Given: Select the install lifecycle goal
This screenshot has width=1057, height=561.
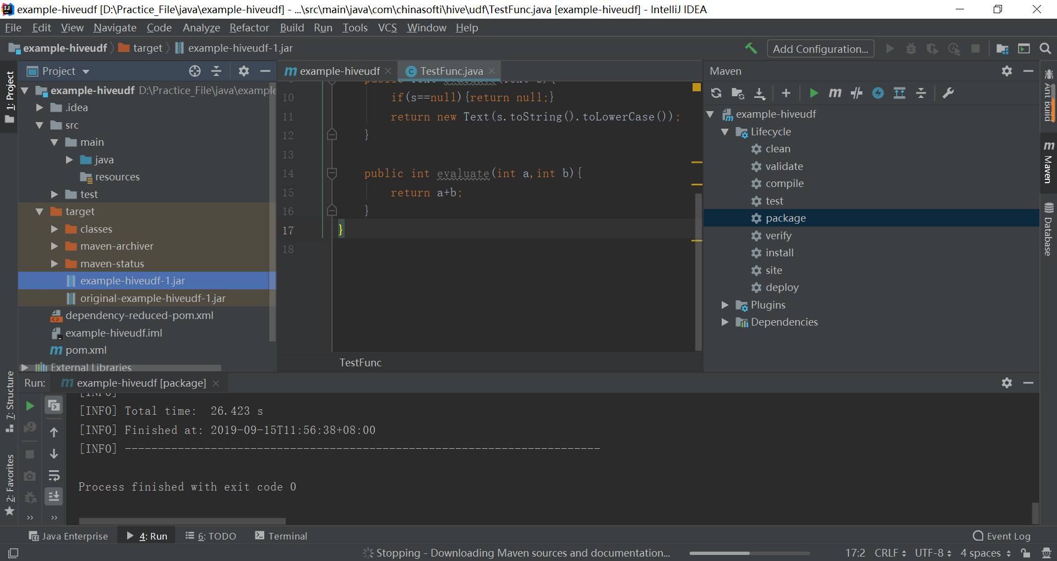Looking at the screenshot, I should (780, 253).
